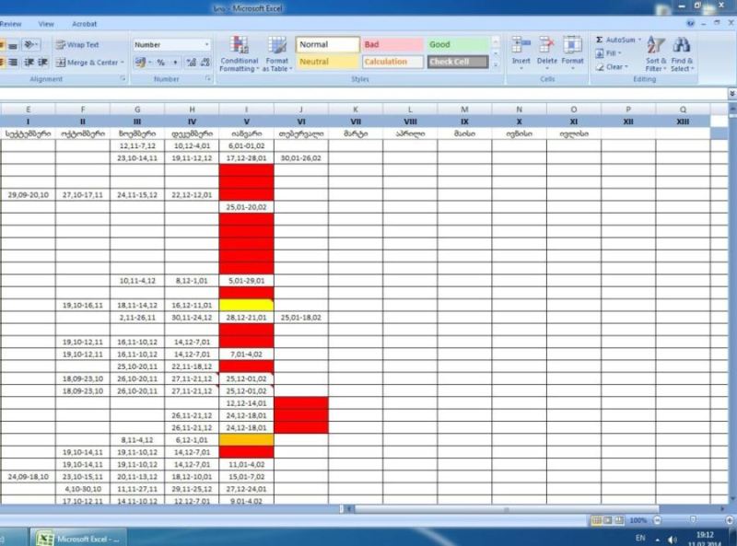The width and height of the screenshot is (737, 546).
Task: Click the Orientation text-angle icon
Action: [x=29, y=44]
